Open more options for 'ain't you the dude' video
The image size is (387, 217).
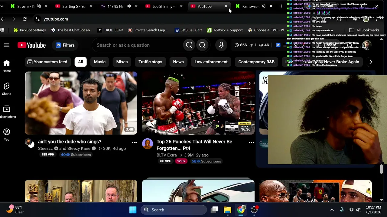click(x=134, y=142)
